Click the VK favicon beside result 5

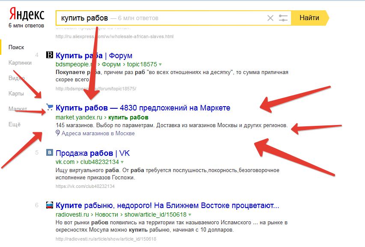[x=50, y=152]
